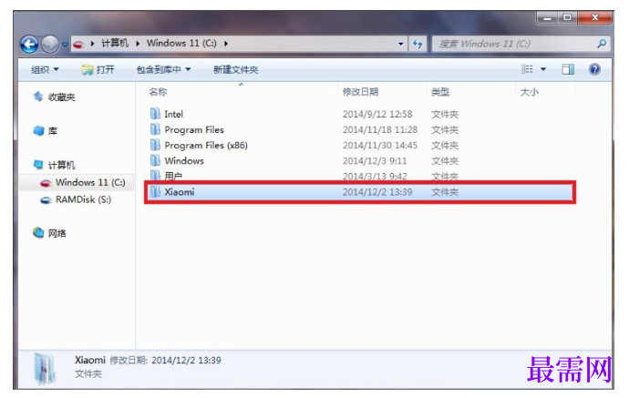Click the Windows folder icon
Image resolution: width=629 pixels, height=398 pixels.
[x=155, y=160]
